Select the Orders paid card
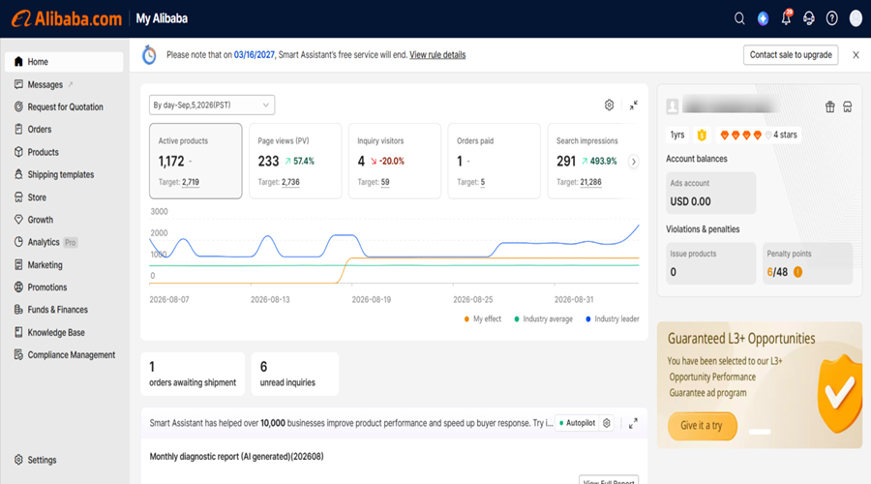Viewport: 871px width, 484px height. tap(494, 161)
